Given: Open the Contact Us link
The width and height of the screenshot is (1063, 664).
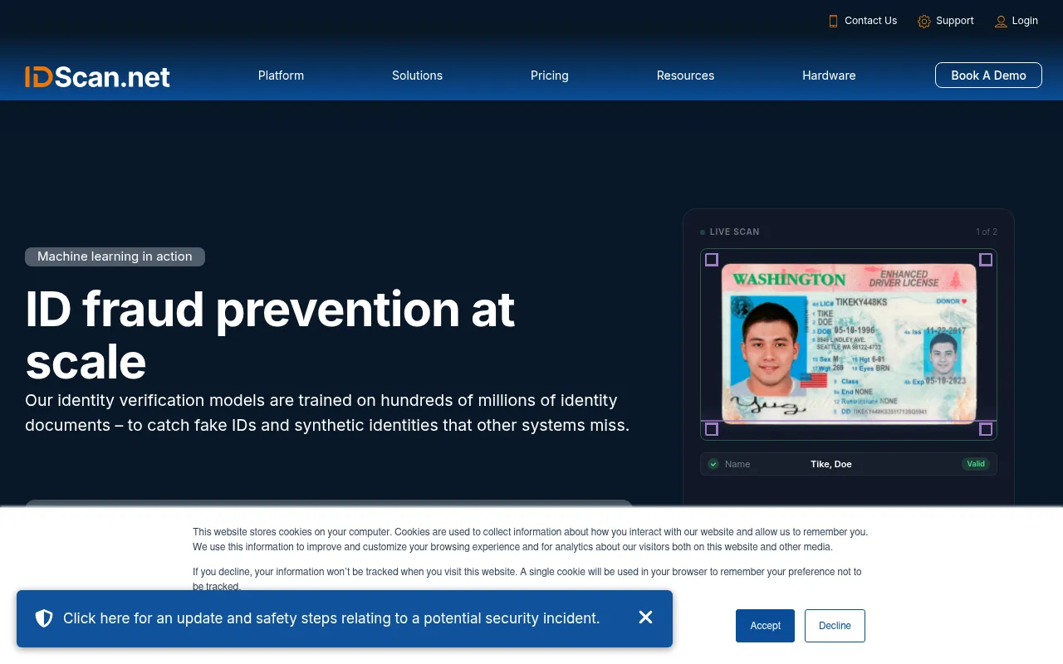Looking at the screenshot, I should pos(870,21).
